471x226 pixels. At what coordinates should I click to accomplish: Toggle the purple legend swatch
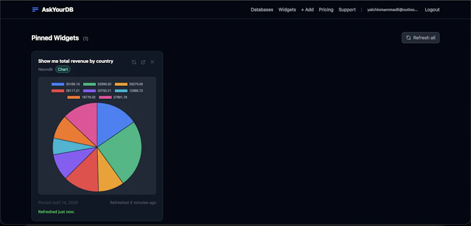coord(89,91)
